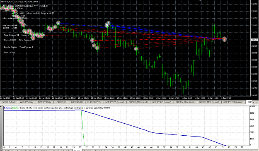Open the Optimization Results tab

tap(27, 150)
